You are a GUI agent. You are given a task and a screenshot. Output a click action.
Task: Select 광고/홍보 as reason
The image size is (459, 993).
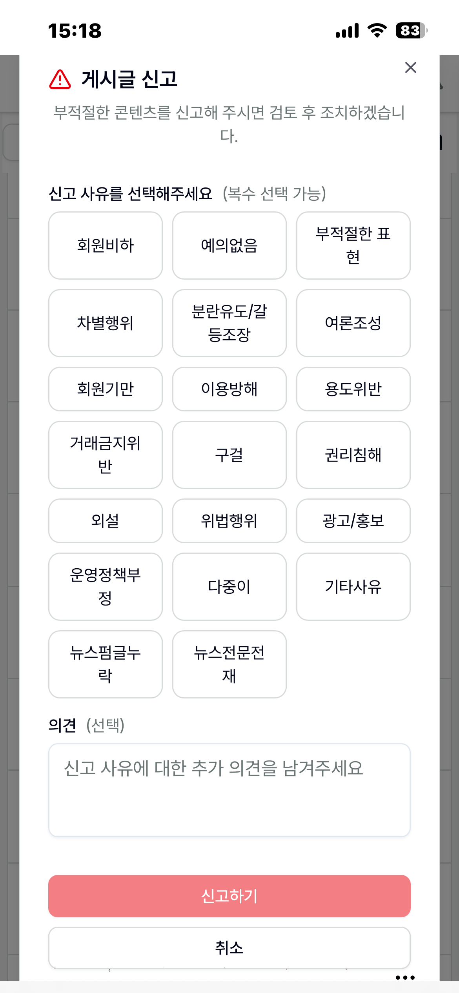[x=353, y=521]
